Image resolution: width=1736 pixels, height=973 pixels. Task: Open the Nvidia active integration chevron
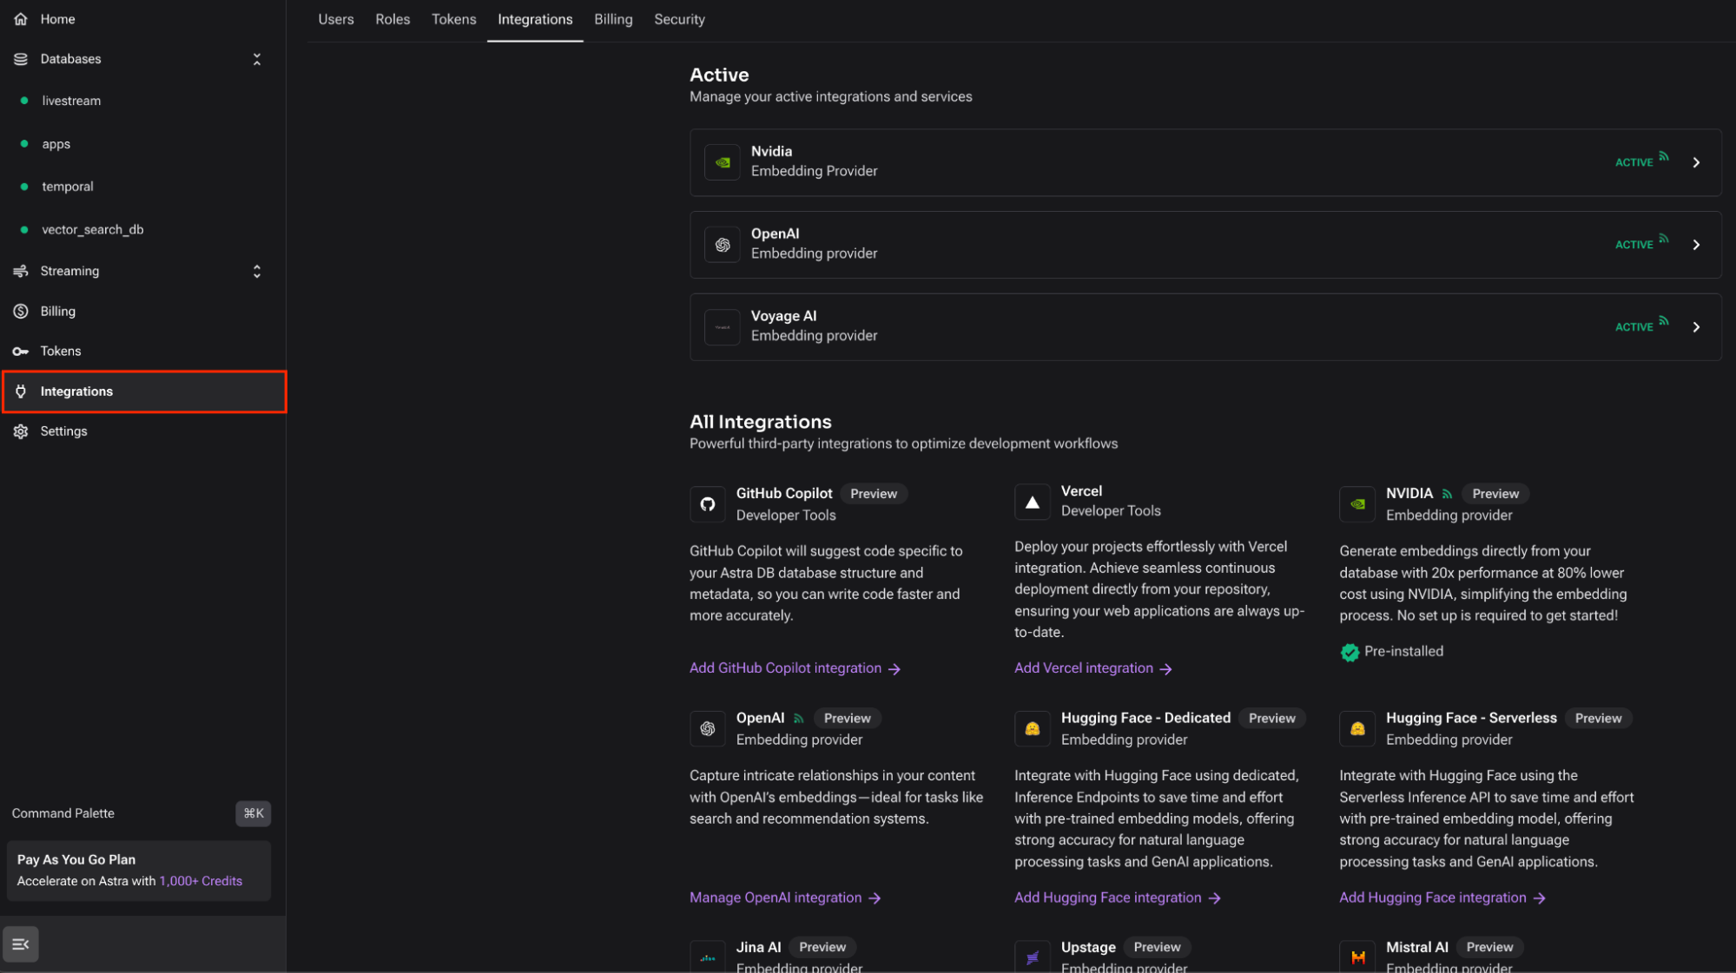[x=1696, y=163]
